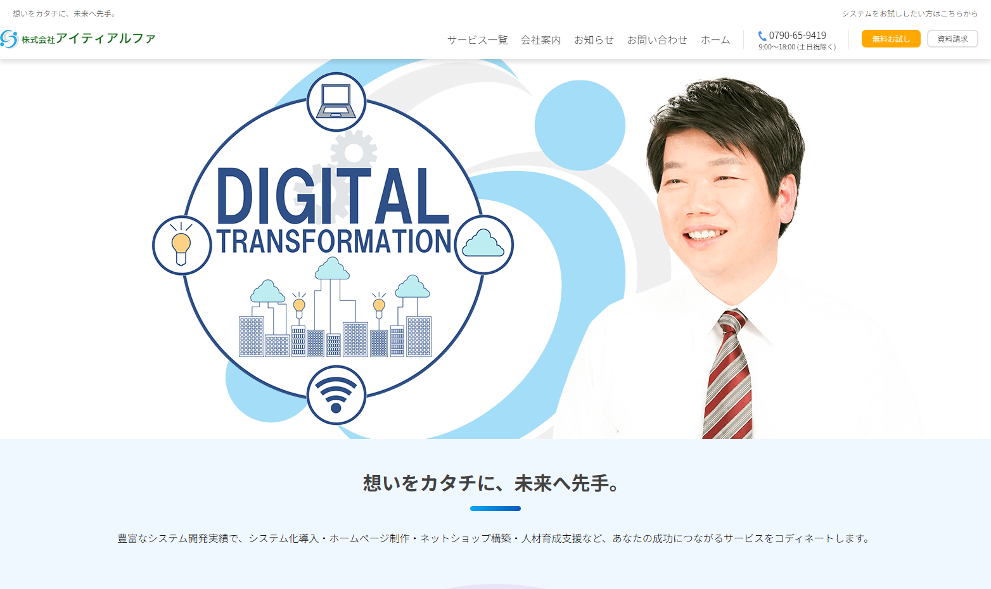Click the orange 無料お試し button

(891, 39)
